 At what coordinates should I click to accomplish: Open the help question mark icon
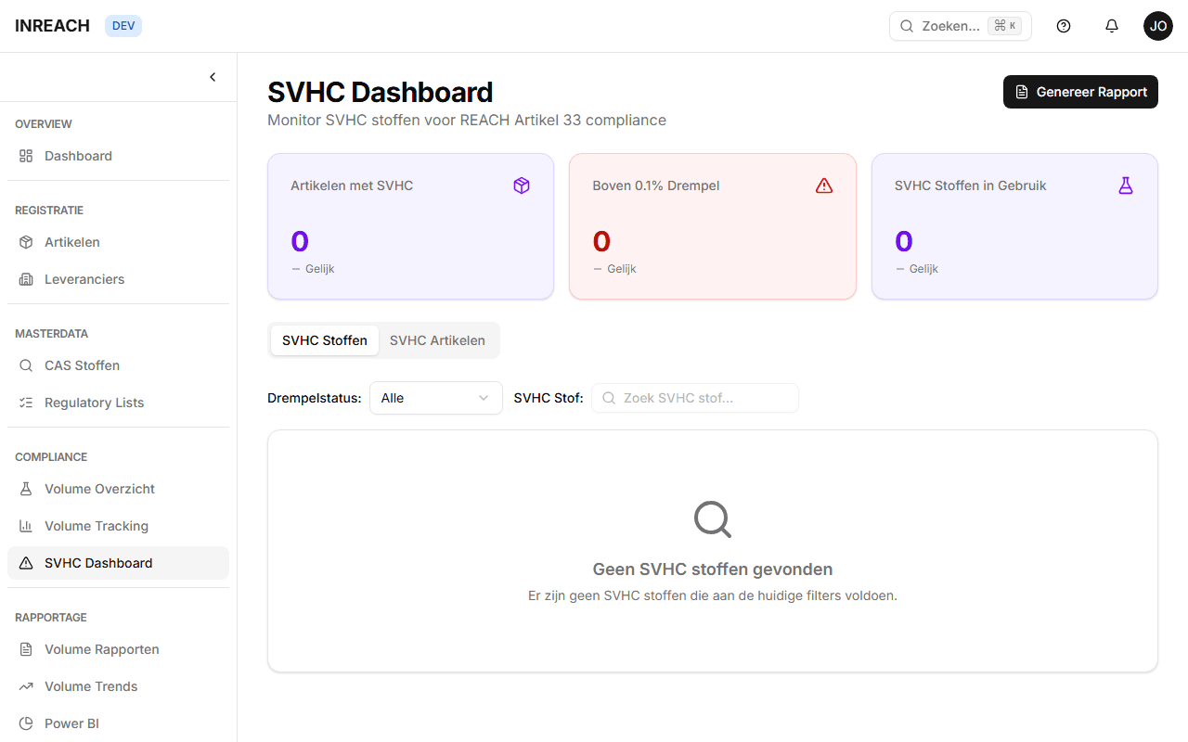pos(1064,26)
